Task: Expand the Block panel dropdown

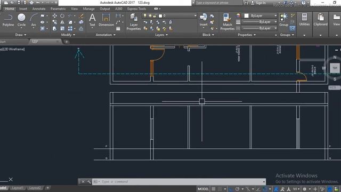Action: click(x=208, y=35)
